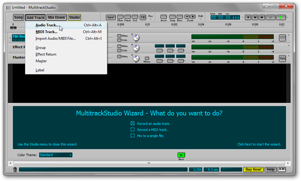The height and width of the screenshot is (181, 301).
Task: Open the Edit options dropdown arrow in toolbar
Action: tap(201, 19)
